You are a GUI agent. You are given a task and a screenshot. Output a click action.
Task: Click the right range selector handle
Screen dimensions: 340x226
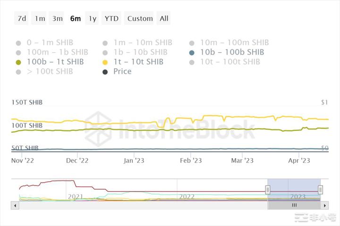[x=321, y=190]
